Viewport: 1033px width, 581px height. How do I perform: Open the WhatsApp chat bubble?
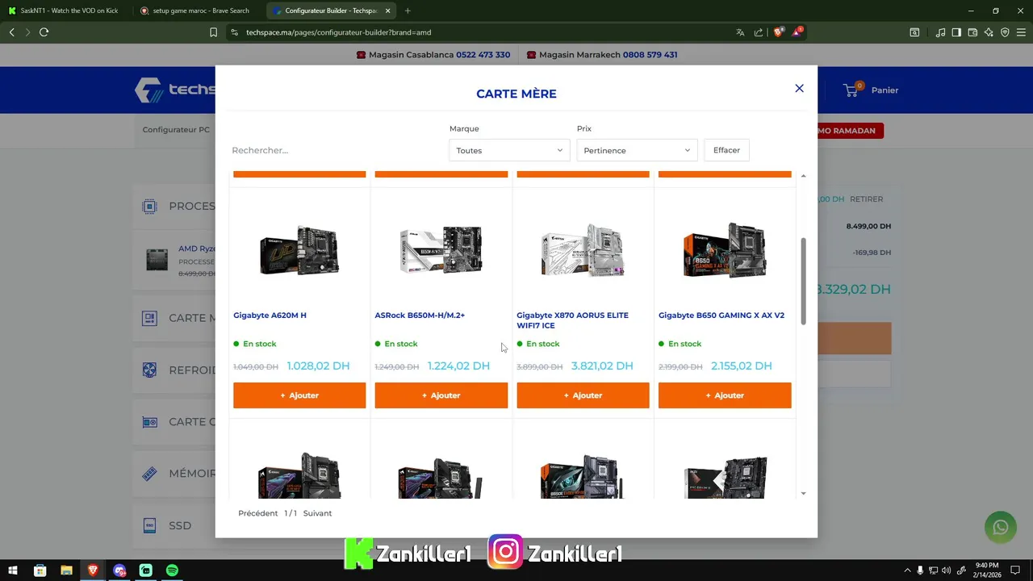(1001, 527)
